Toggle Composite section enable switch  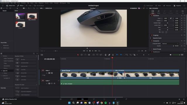[x=152, y=41]
